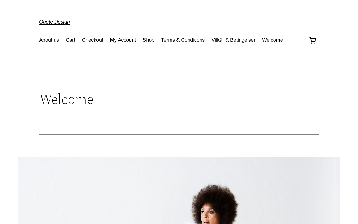Click the large Welcome page heading
The height and width of the screenshot is (224, 358).
(x=66, y=99)
